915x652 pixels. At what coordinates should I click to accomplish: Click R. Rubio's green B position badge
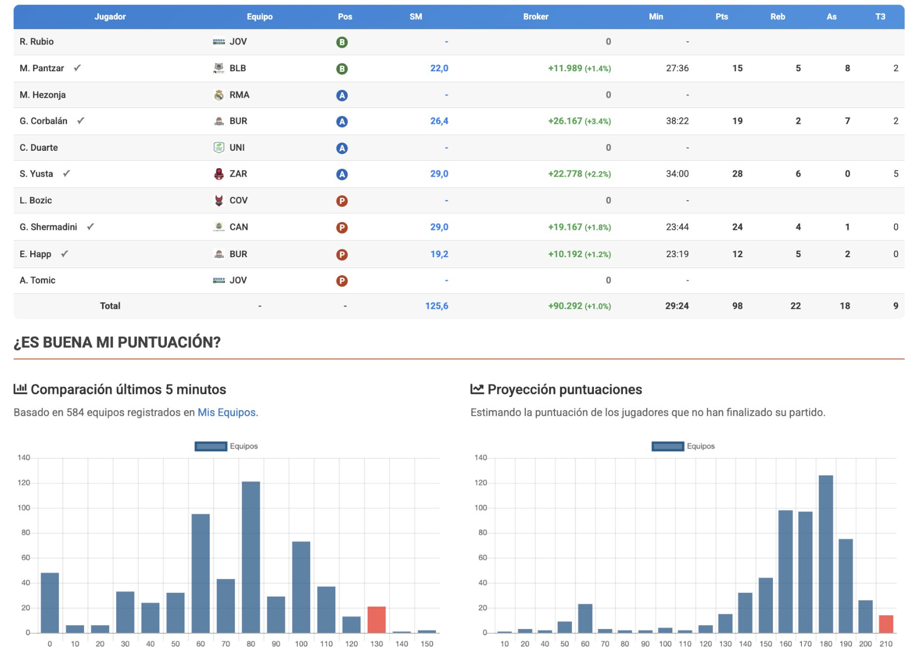341,42
